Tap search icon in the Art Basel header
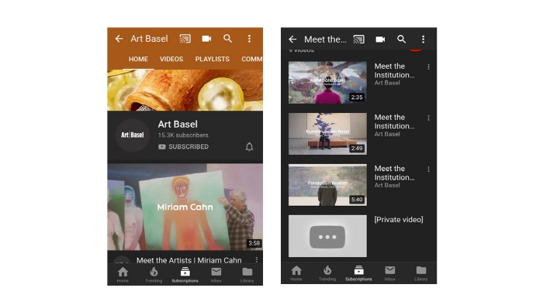The height and width of the screenshot is (305, 543). (x=227, y=39)
